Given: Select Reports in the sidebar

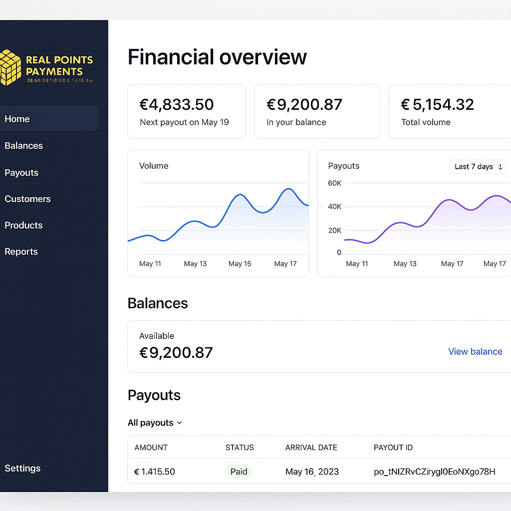Looking at the screenshot, I should pos(21,252).
